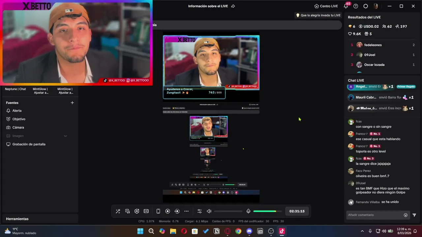Open the media and music icon in toolbar
This screenshot has height=237, width=422.
pos(128,211)
